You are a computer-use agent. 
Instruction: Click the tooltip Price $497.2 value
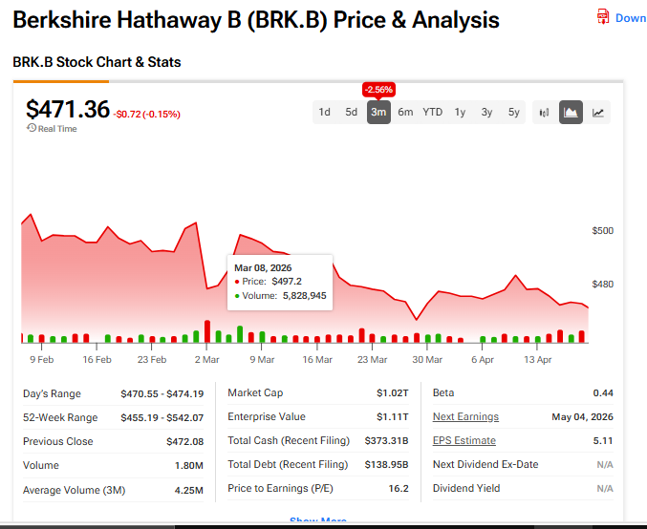287,282
